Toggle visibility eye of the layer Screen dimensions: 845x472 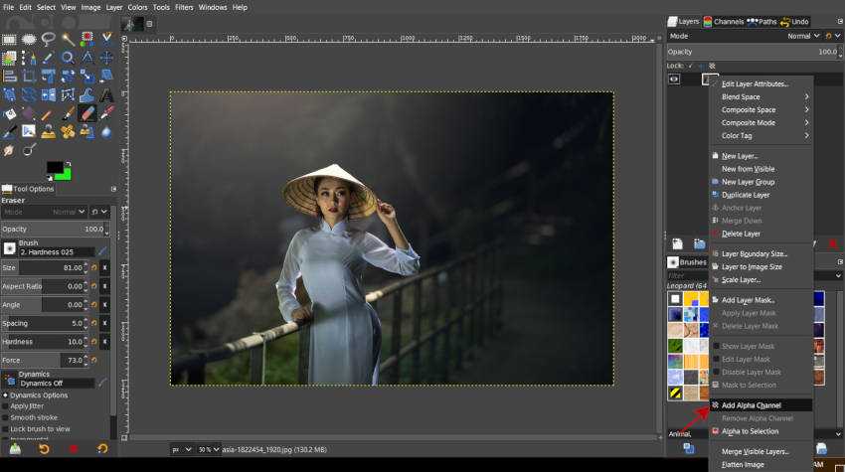[674, 79]
